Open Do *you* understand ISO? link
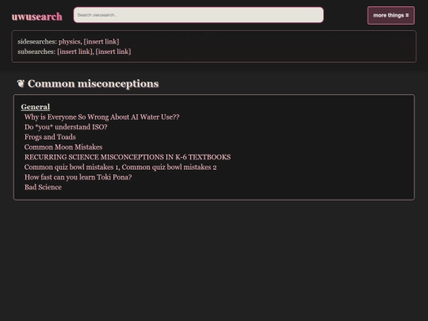Image resolution: width=428 pixels, height=321 pixels. tap(66, 127)
